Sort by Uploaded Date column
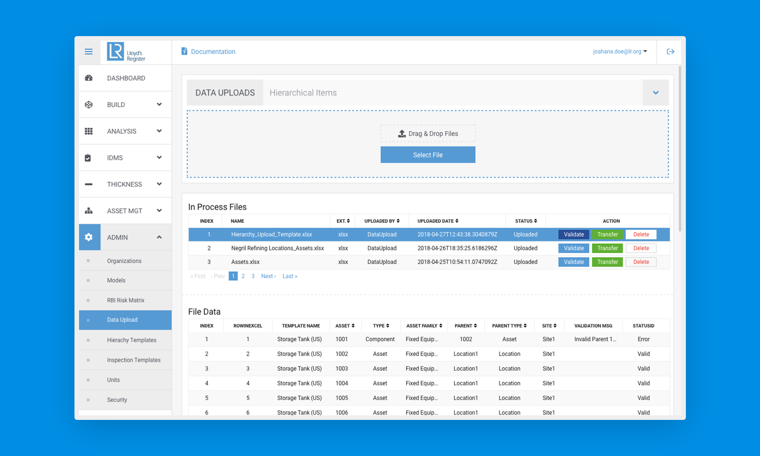 coord(457,221)
